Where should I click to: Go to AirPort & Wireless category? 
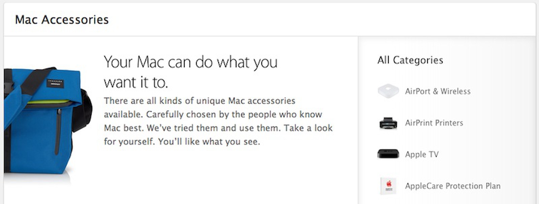pyautogui.click(x=438, y=91)
